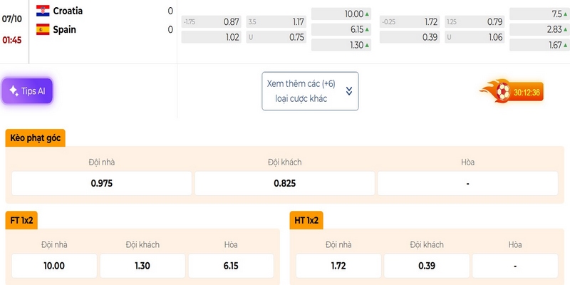Click the Croatia flag icon

click(x=43, y=11)
